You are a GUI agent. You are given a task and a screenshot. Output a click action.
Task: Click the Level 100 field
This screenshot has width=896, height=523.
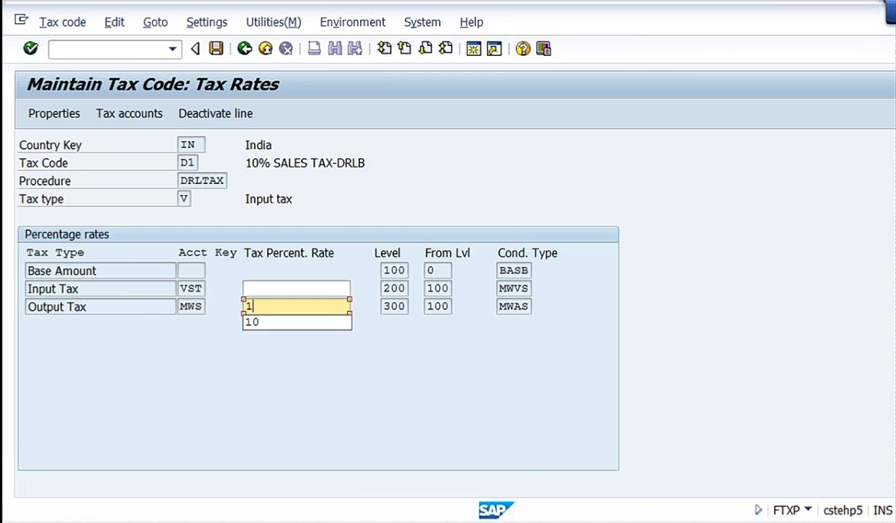click(395, 270)
